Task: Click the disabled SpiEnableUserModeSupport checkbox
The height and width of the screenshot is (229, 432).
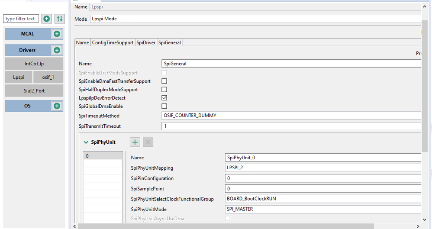Action: click(x=164, y=73)
